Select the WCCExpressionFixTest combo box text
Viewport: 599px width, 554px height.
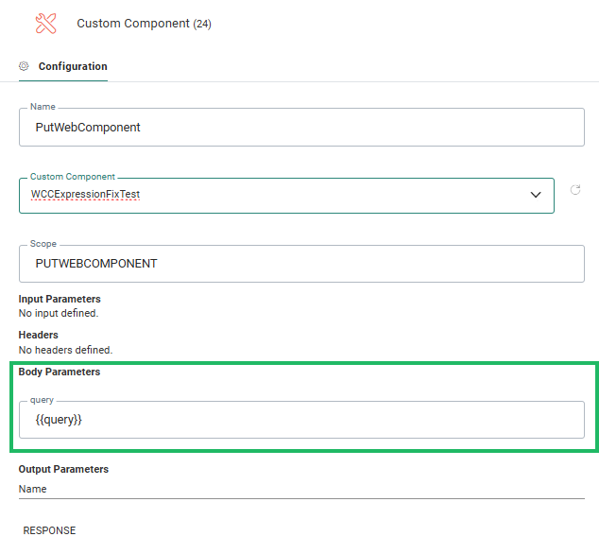[86, 195]
